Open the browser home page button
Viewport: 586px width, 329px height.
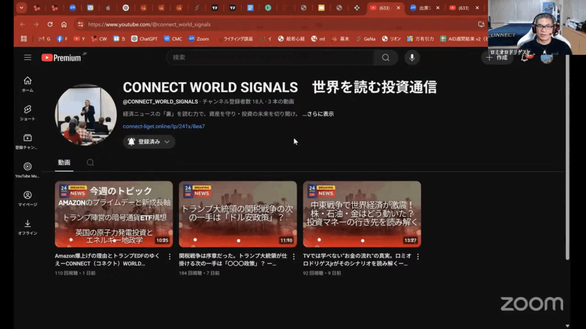point(64,24)
